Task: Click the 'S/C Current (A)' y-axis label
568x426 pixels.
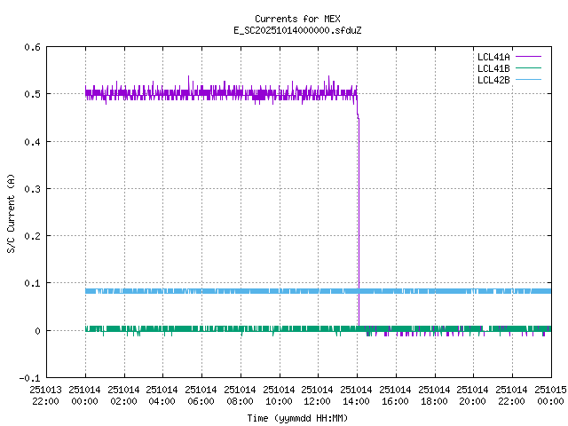Action: tap(11, 212)
